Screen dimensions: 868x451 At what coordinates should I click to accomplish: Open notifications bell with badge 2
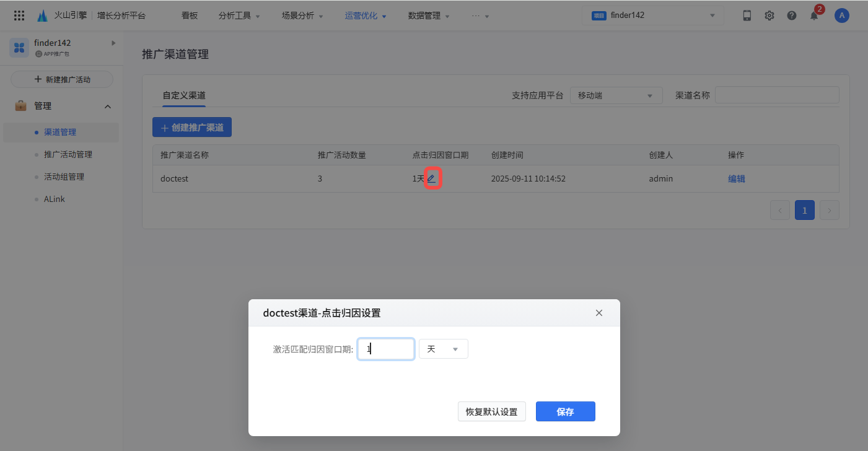pos(815,15)
